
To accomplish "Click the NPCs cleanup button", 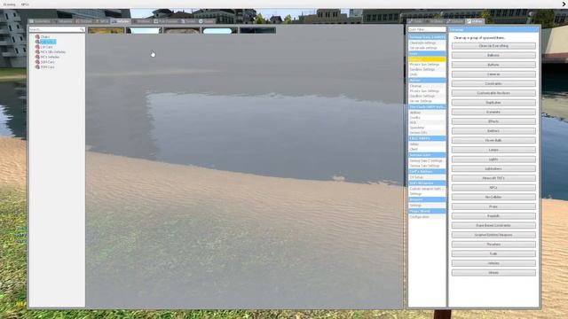I will (x=493, y=188).
